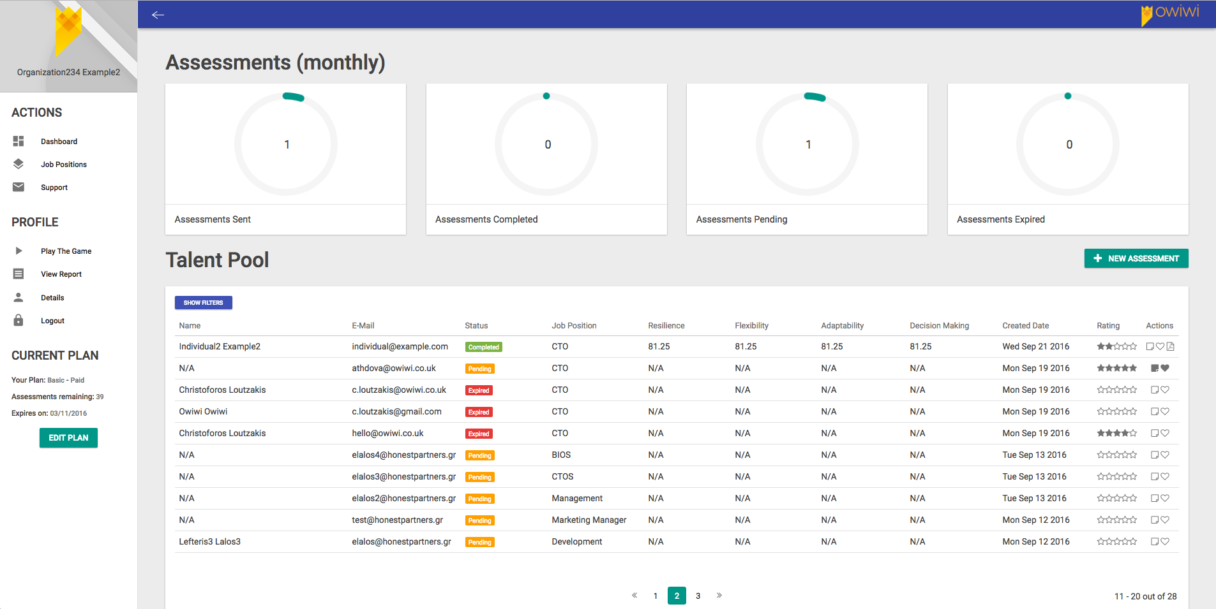Favorite Individual2 Example2 with the heart icon

click(x=1160, y=346)
